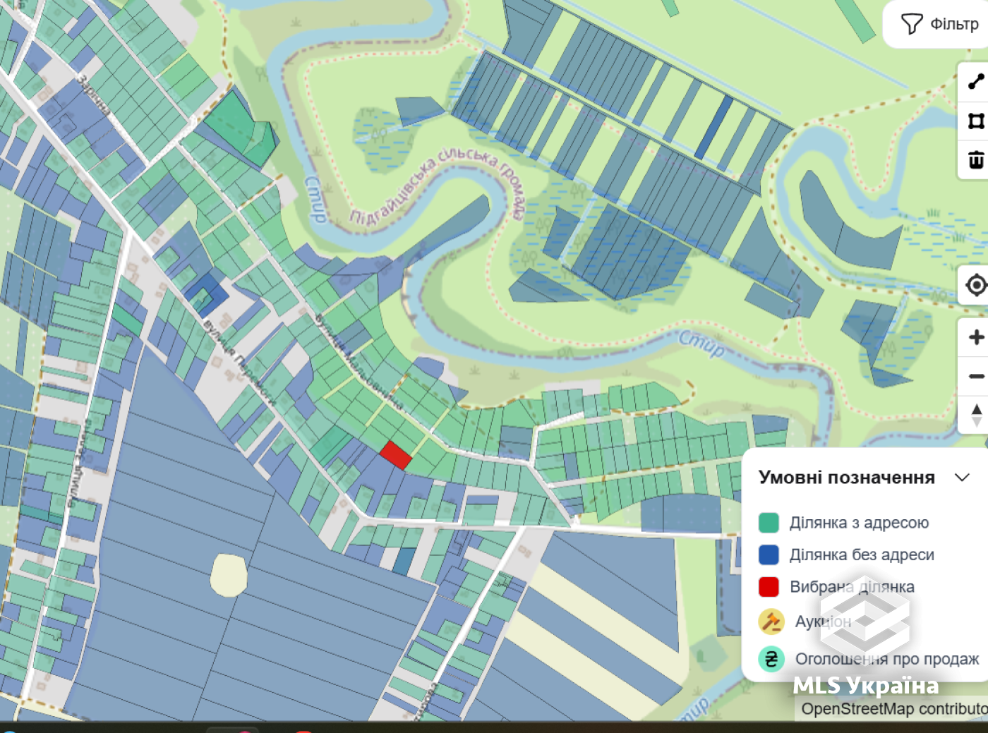
Task: Click the hryvnia Оголошення про продаж icon
Action: [x=771, y=659]
